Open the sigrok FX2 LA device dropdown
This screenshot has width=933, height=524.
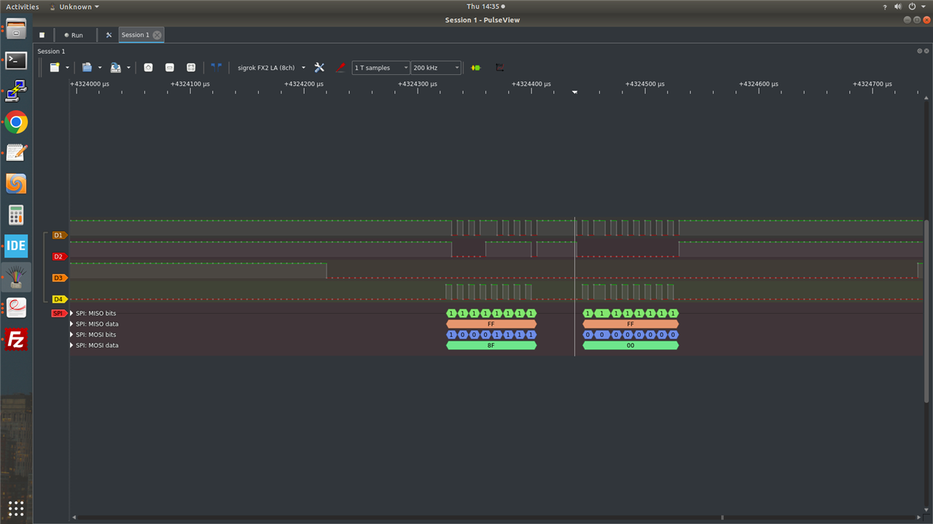(x=271, y=68)
